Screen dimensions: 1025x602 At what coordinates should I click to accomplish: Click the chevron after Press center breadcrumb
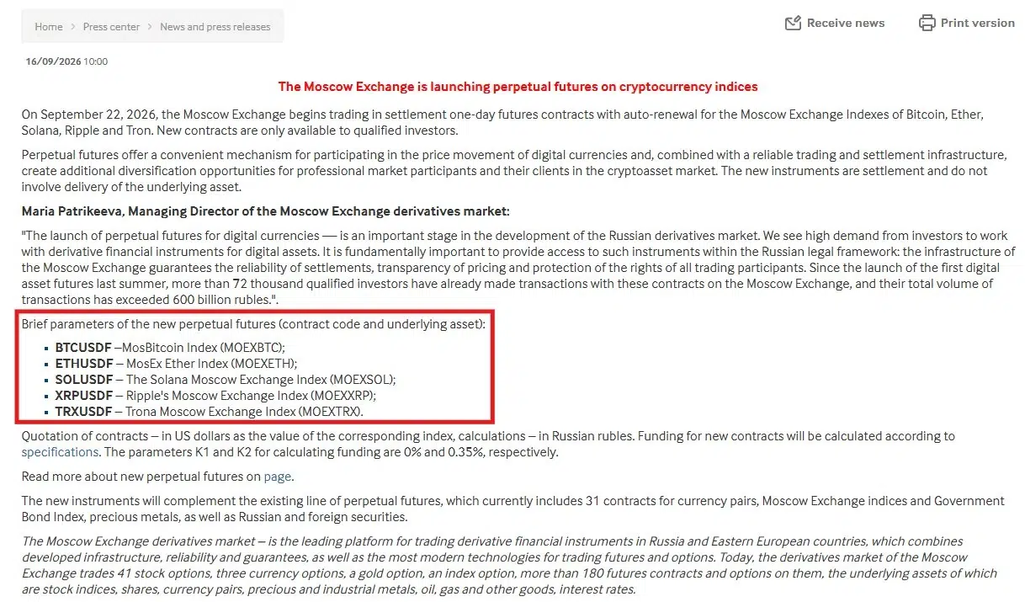[150, 27]
